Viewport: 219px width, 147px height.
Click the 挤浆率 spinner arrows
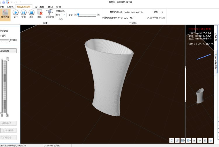[65, 15]
